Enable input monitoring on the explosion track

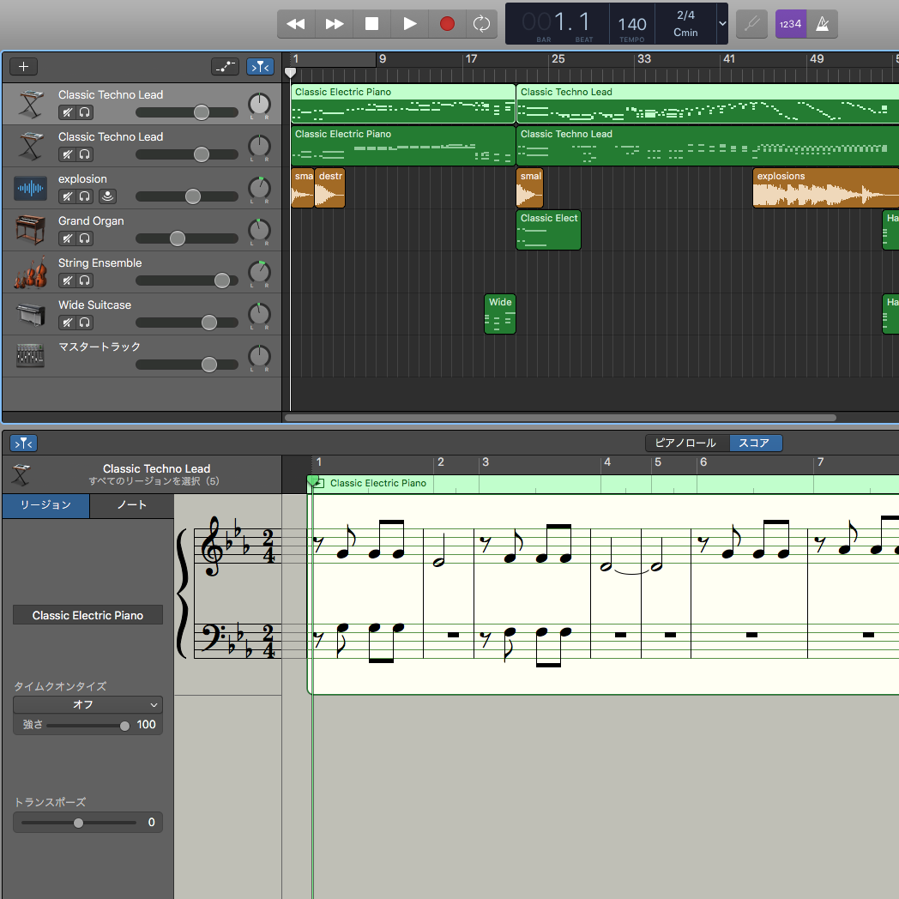click(x=107, y=196)
